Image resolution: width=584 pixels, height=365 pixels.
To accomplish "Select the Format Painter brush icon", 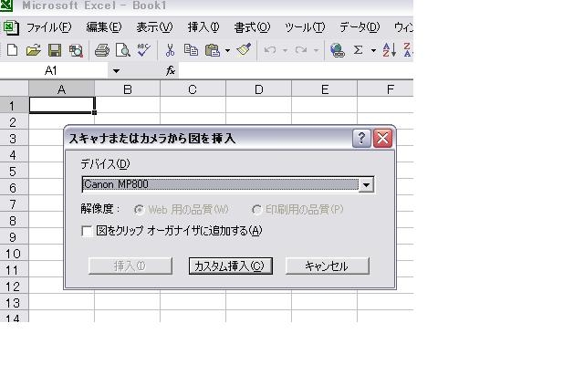I will [245, 50].
